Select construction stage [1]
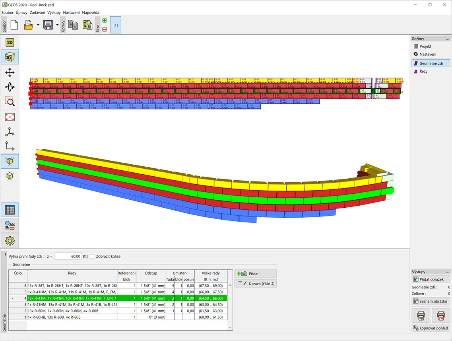Image resolution: width=452 pixels, height=341 pixels. tap(116, 25)
